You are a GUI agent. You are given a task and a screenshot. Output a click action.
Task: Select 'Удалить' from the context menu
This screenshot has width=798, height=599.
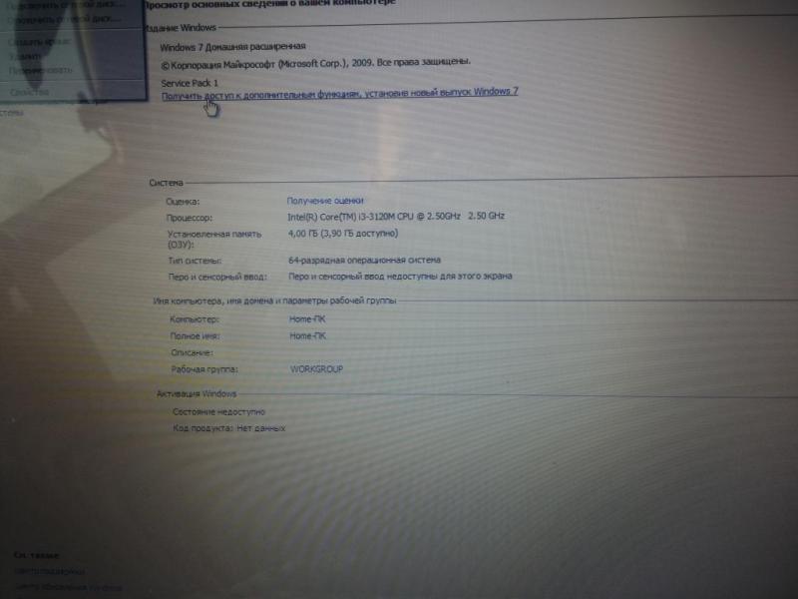pos(26,57)
